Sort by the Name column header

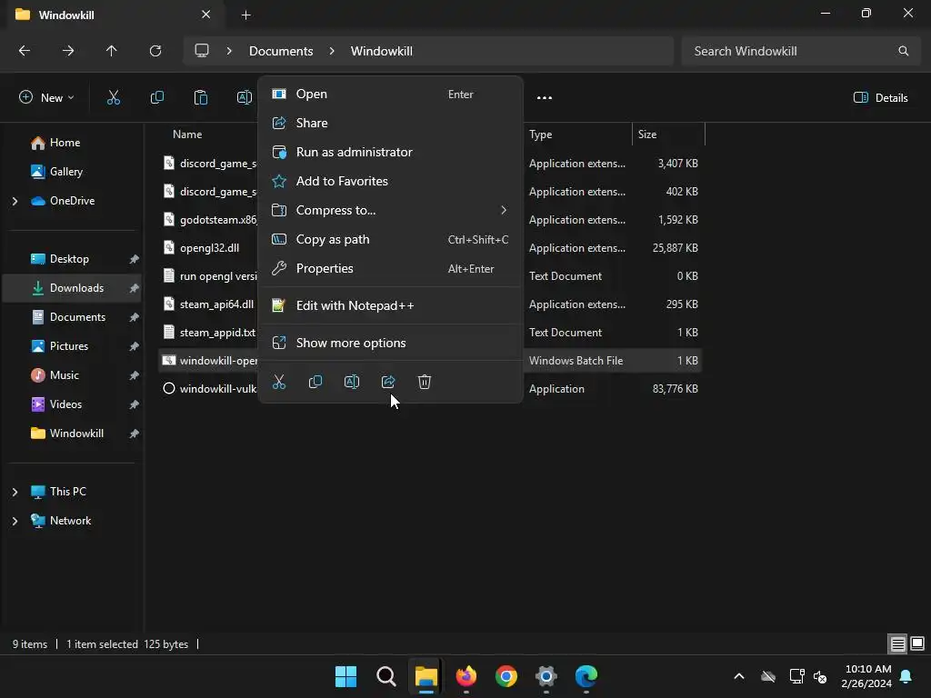click(187, 135)
